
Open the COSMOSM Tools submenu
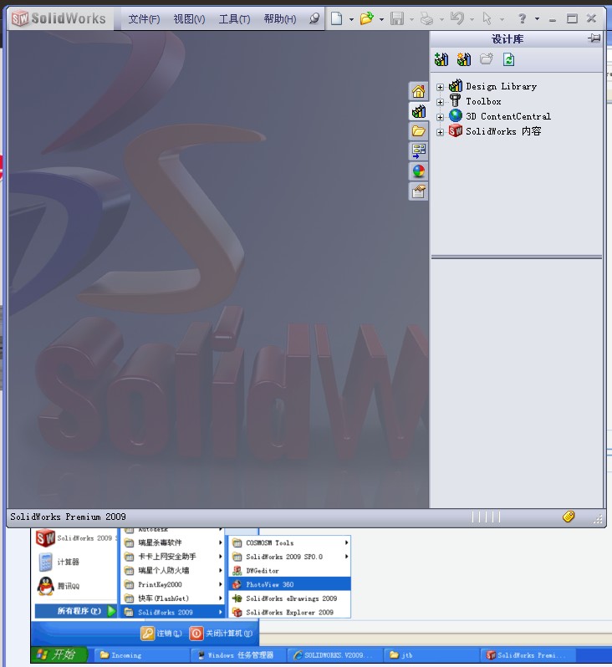290,542
